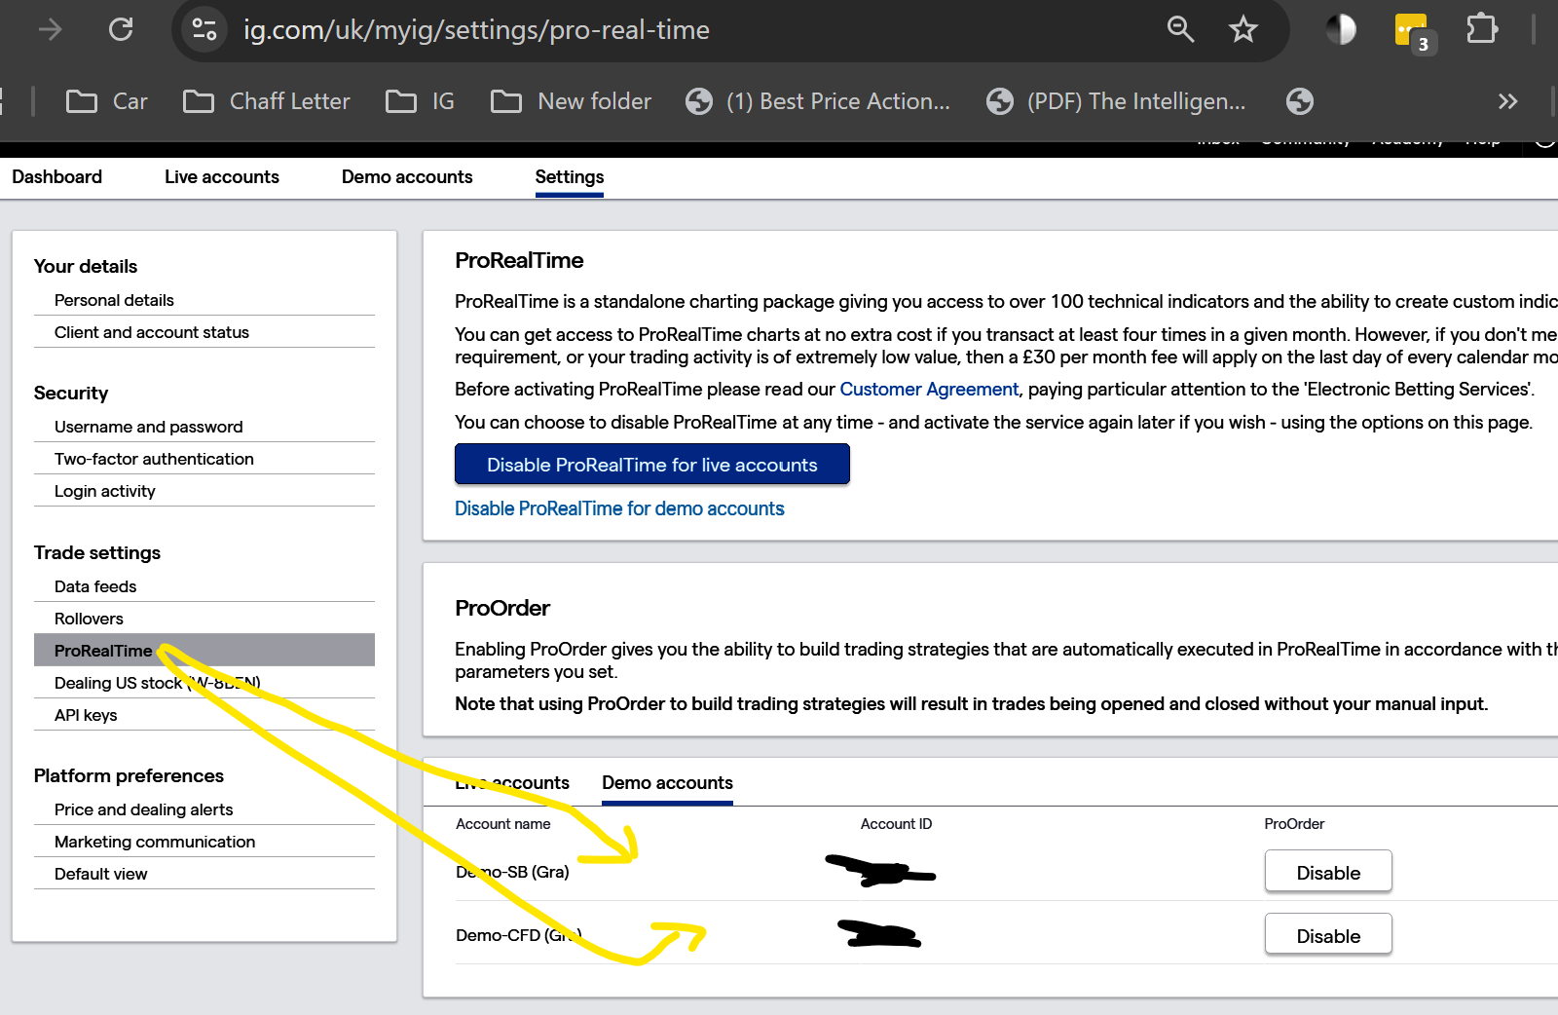1558x1015 pixels.
Task: Click the Security sidebar heading
Action: 71,393
